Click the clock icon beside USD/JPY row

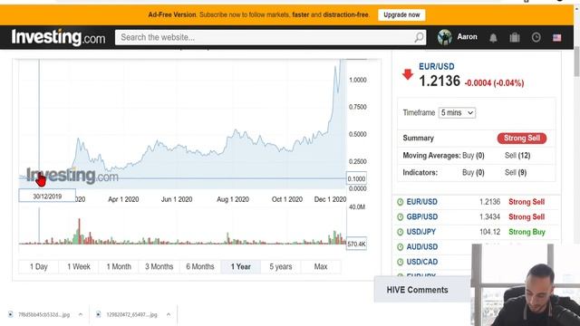pyautogui.click(x=400, y=232)
